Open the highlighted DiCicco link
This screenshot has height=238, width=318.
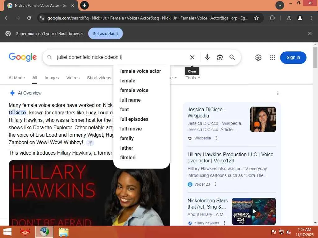(x=17, y=113)
